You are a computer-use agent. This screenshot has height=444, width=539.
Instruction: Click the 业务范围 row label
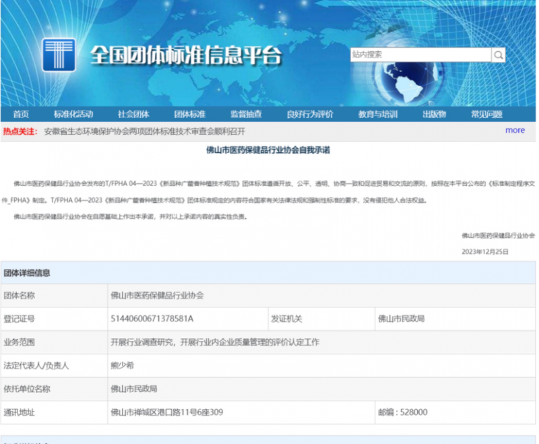(x=20, y=342)
